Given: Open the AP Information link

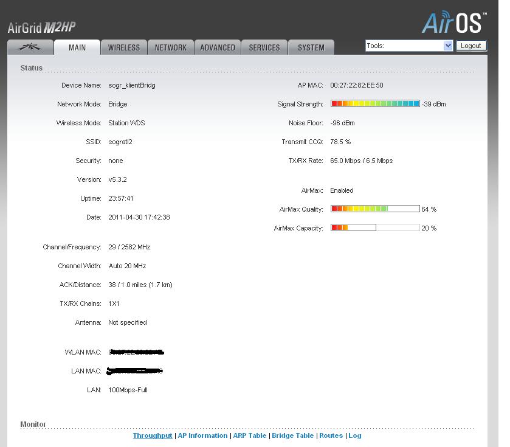Looking at the screenshot, I should 202,435.
